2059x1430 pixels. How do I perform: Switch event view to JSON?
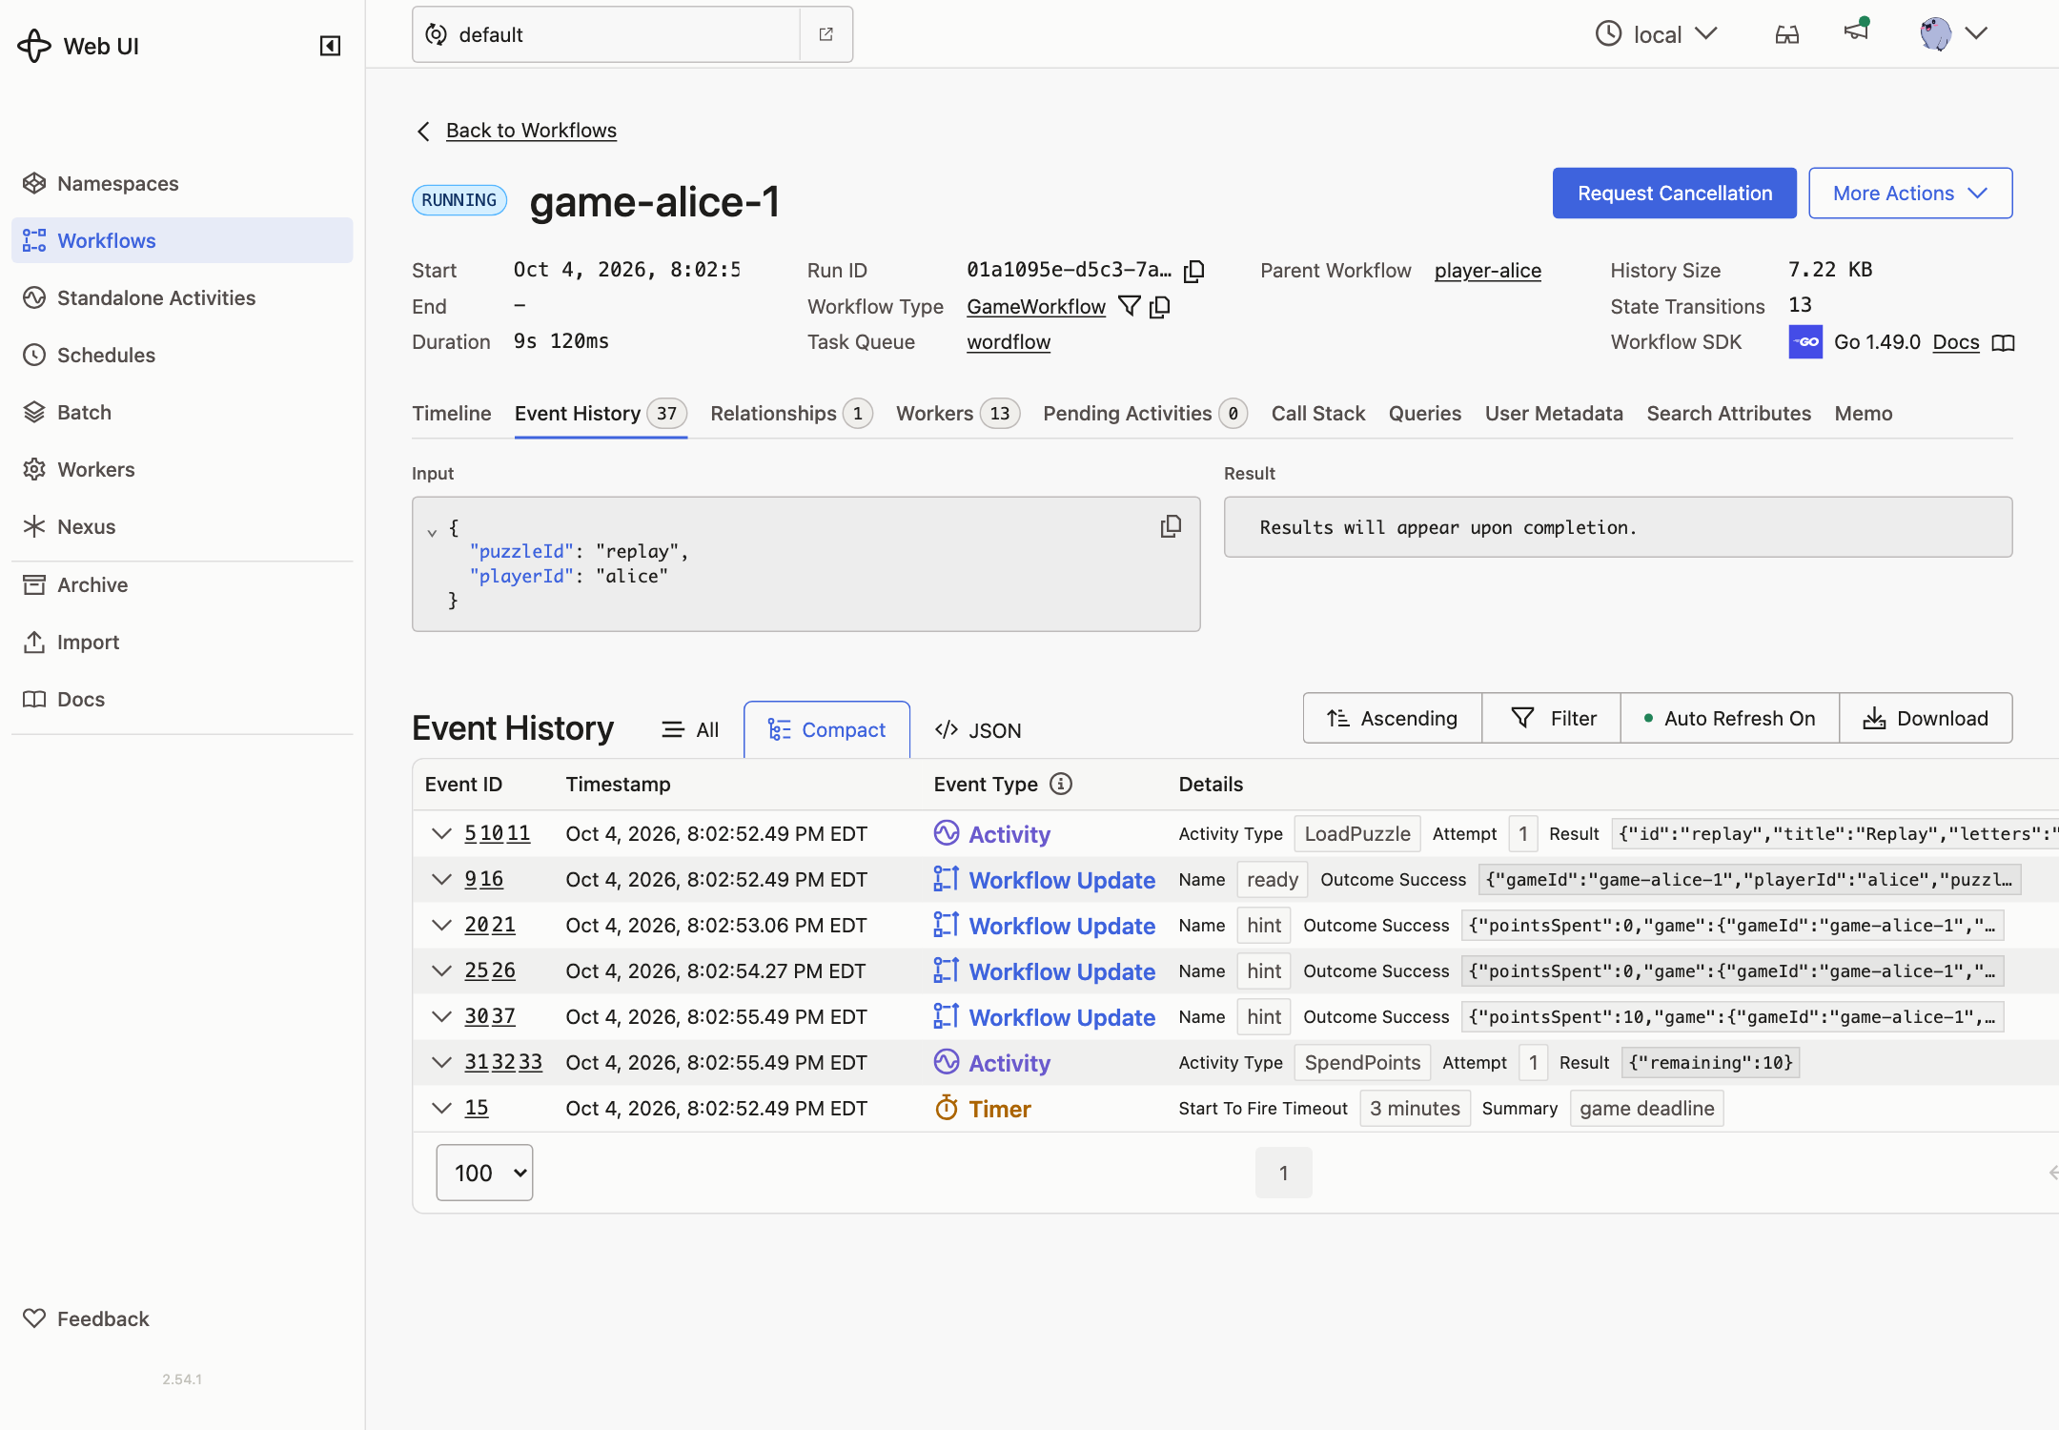click(978, 729)
